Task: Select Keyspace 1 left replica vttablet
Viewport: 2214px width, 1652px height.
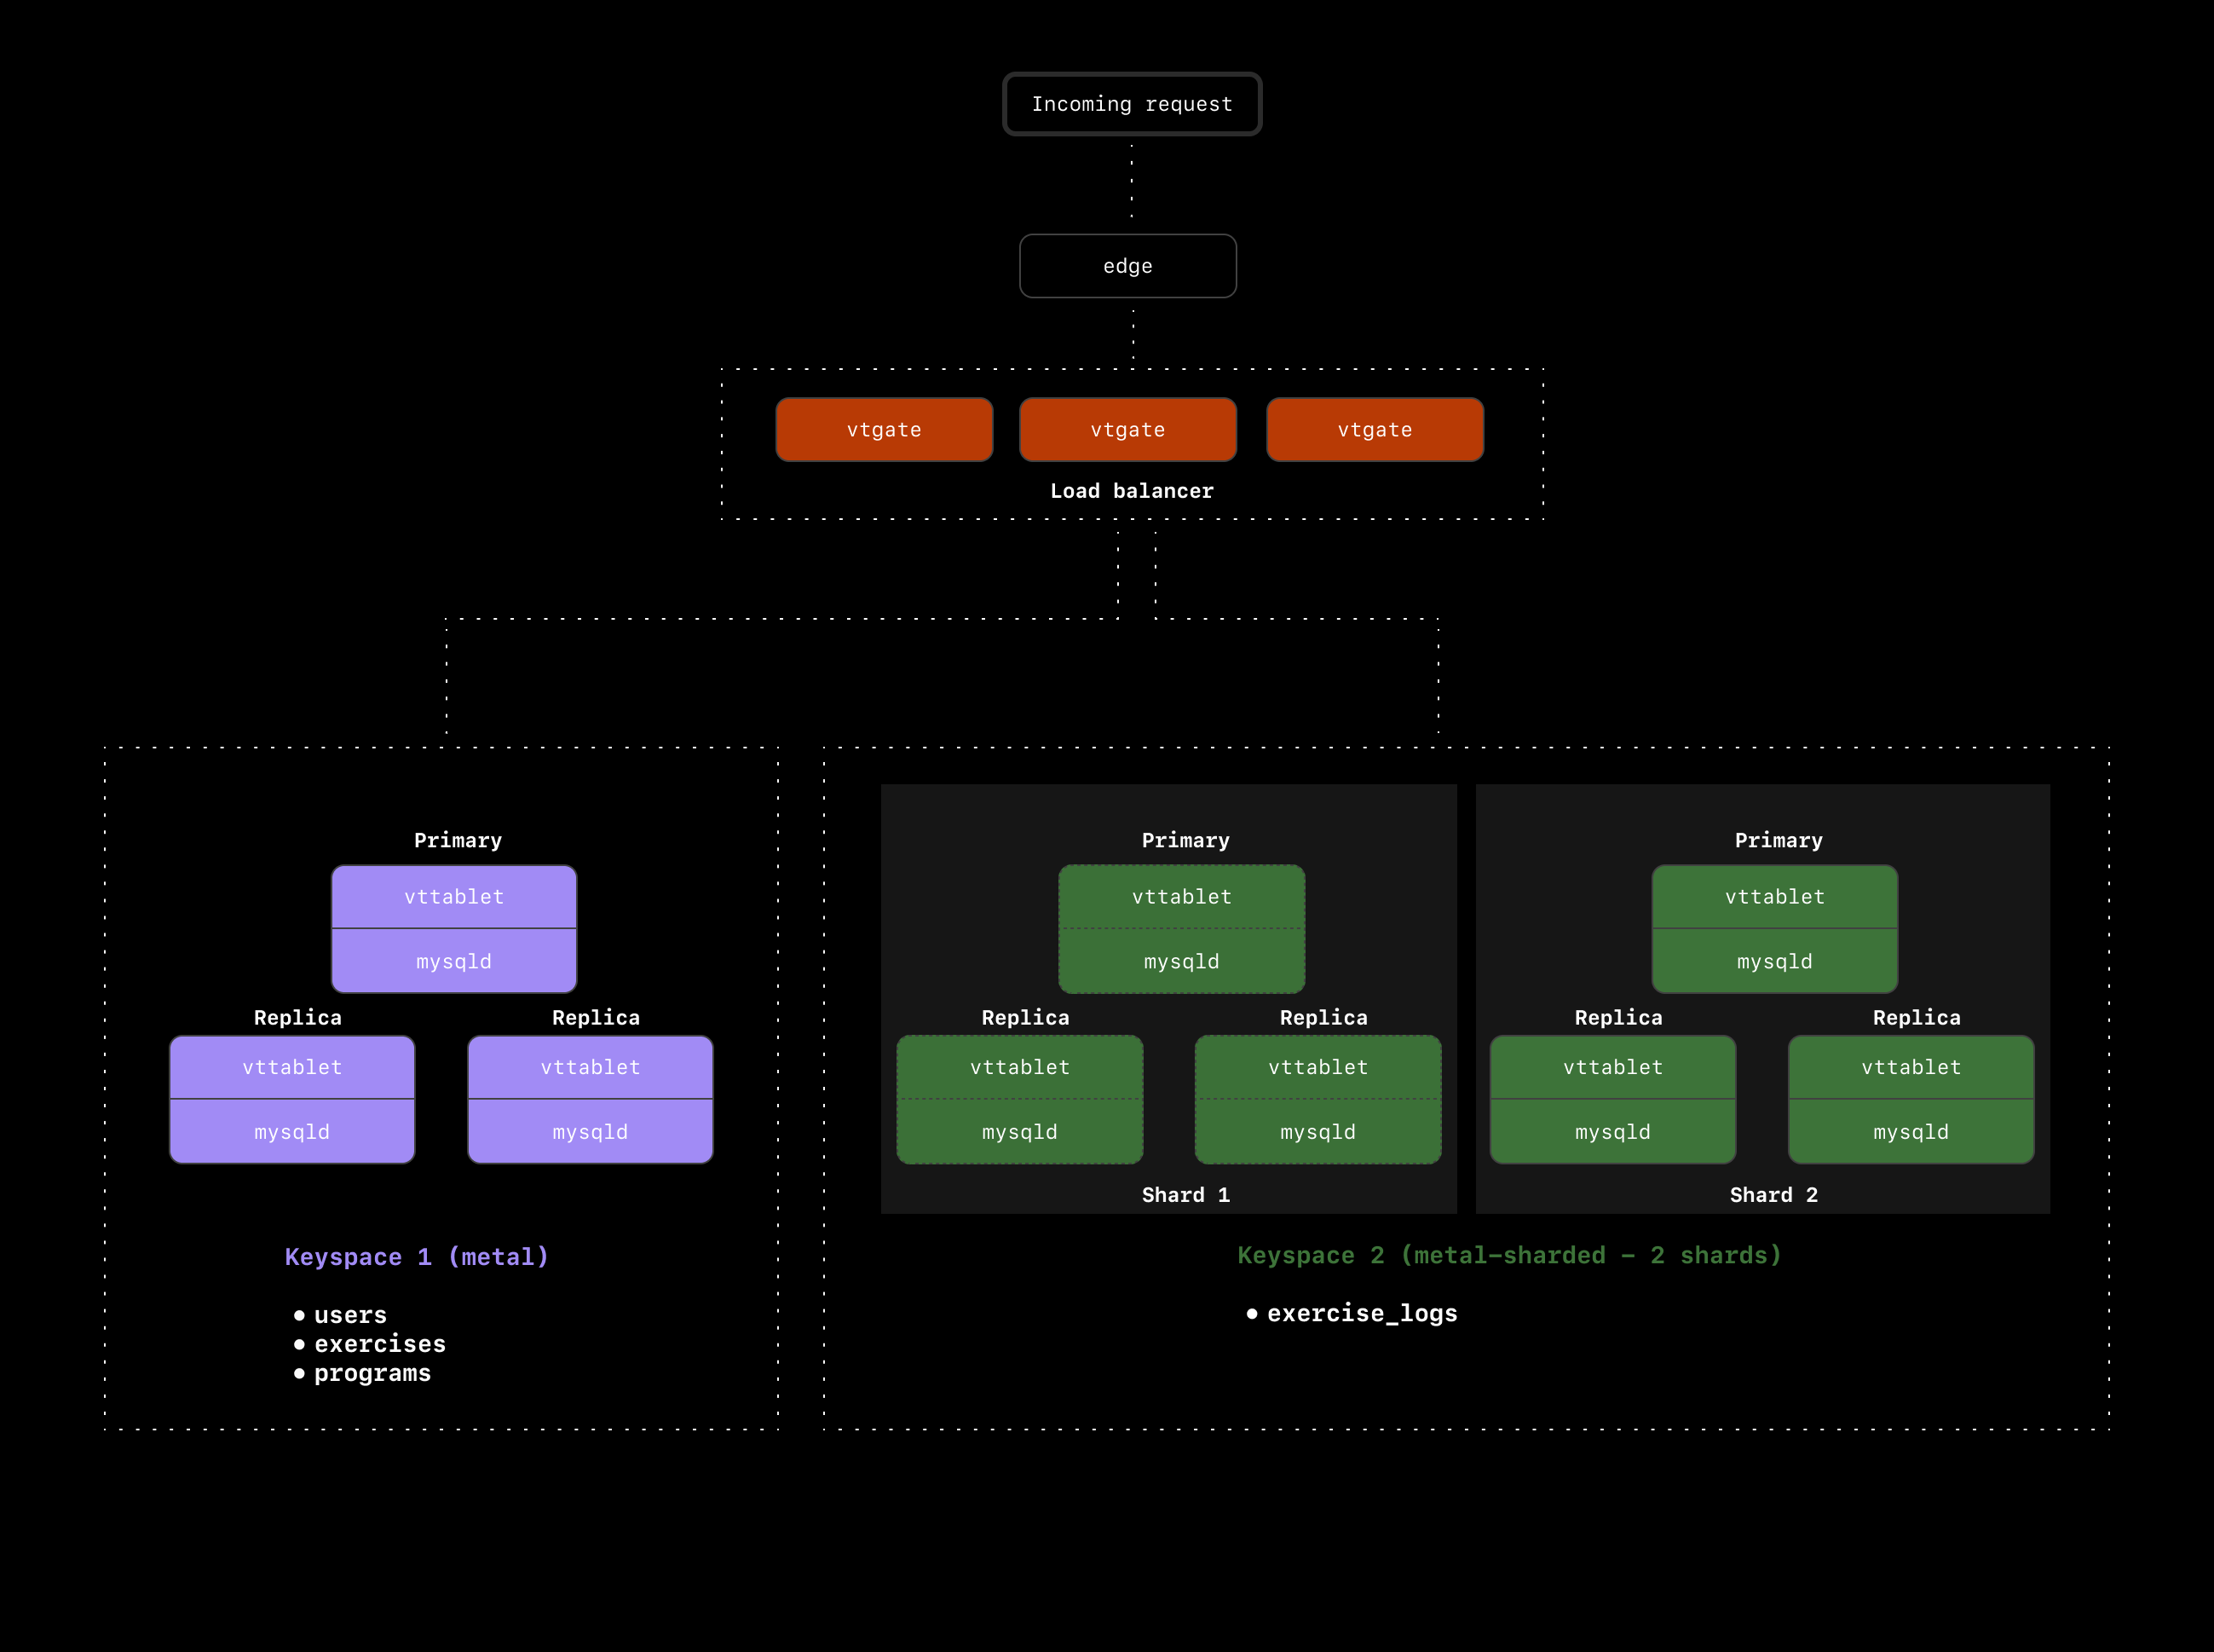Action: 291,1067
